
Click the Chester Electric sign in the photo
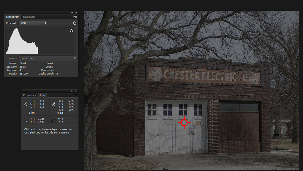[x=204, y=75]
